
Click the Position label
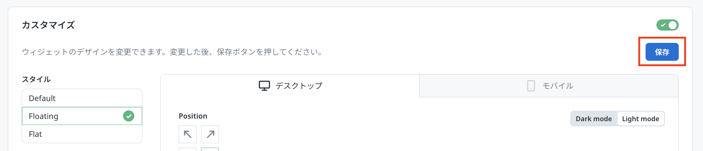coord(193,116)
